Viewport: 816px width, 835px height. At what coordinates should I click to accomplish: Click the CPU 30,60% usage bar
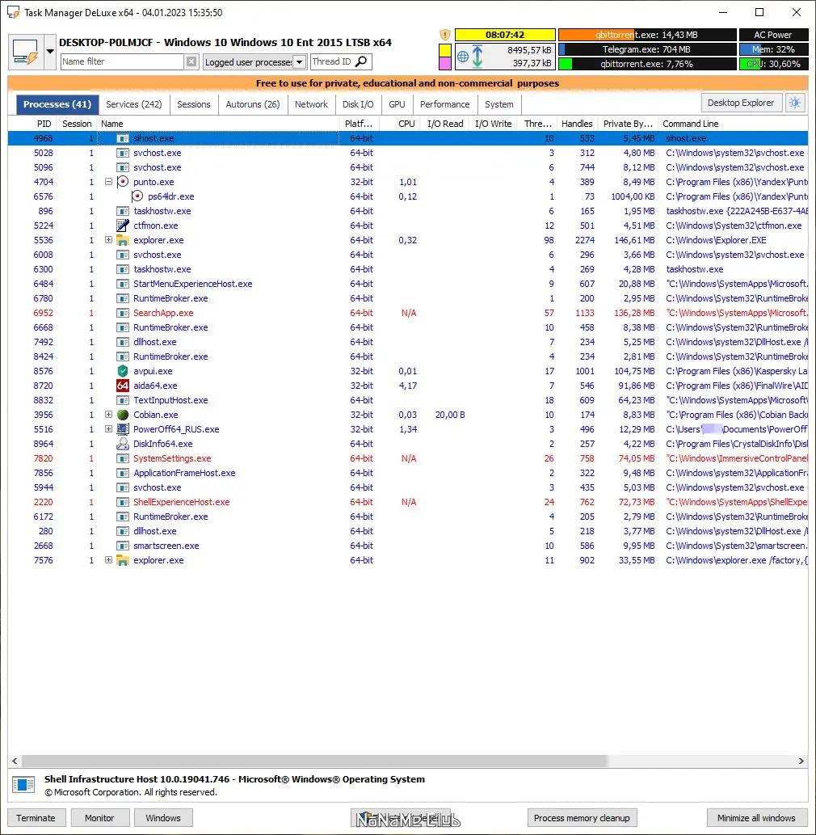[773, 64]
